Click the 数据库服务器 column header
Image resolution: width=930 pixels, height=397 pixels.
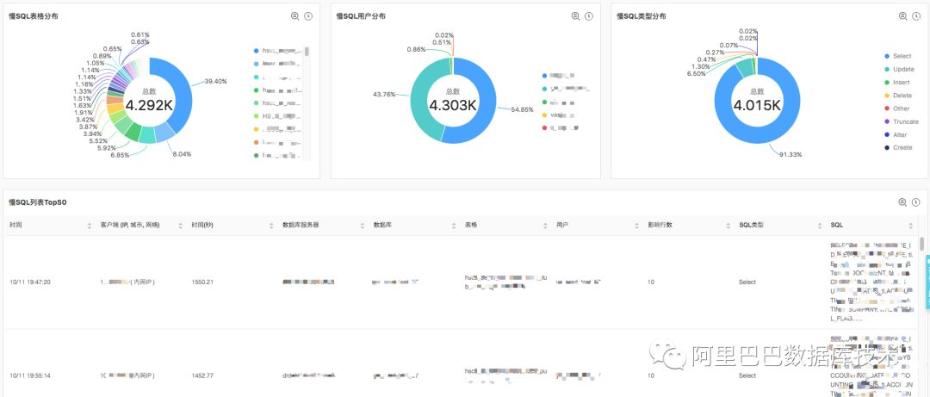tap(302, 226)
